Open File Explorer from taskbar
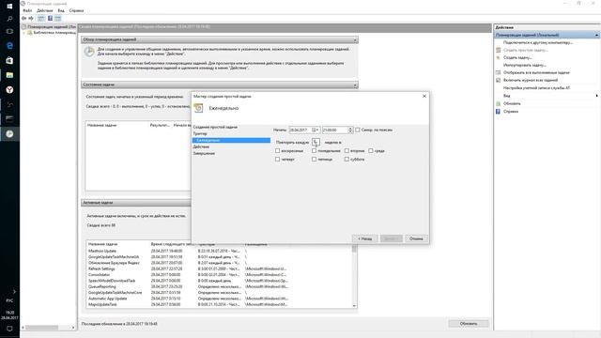Image resolution: width=601 pixels, height=338 pixels. click(9, 75)
